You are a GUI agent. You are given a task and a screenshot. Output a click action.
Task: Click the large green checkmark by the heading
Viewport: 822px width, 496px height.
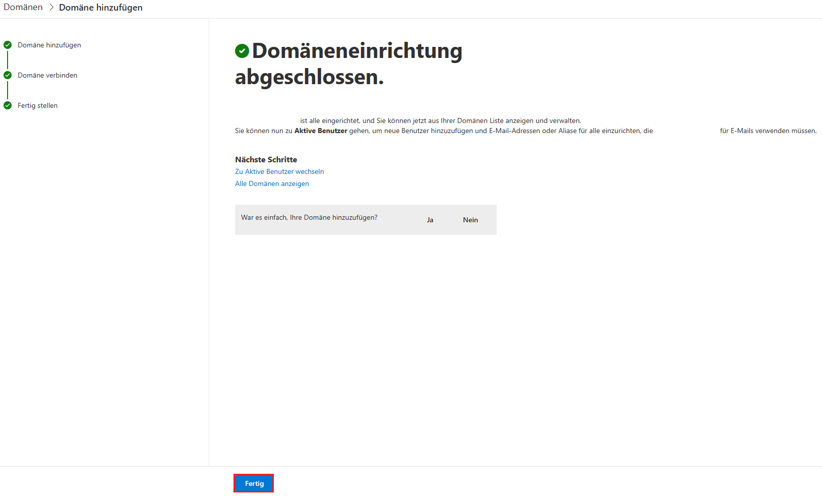tap(242, 51)
